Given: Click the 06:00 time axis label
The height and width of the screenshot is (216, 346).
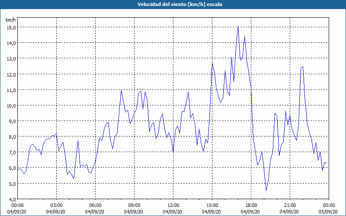Looking at the screenshot, I should tap(95, 206).
